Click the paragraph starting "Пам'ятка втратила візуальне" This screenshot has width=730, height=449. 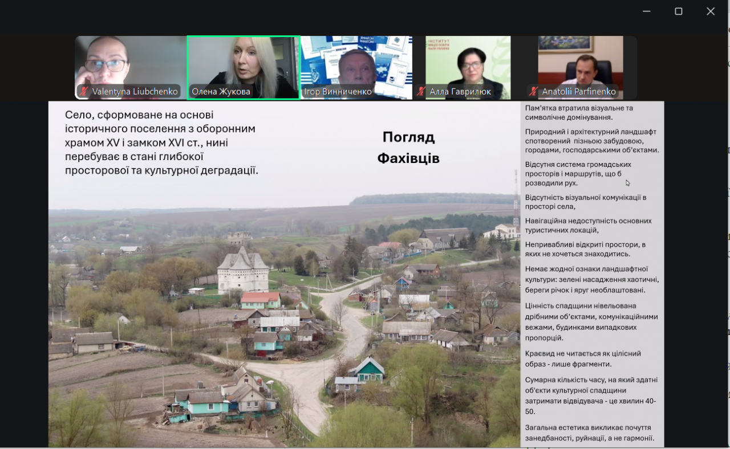click(579, 112)
